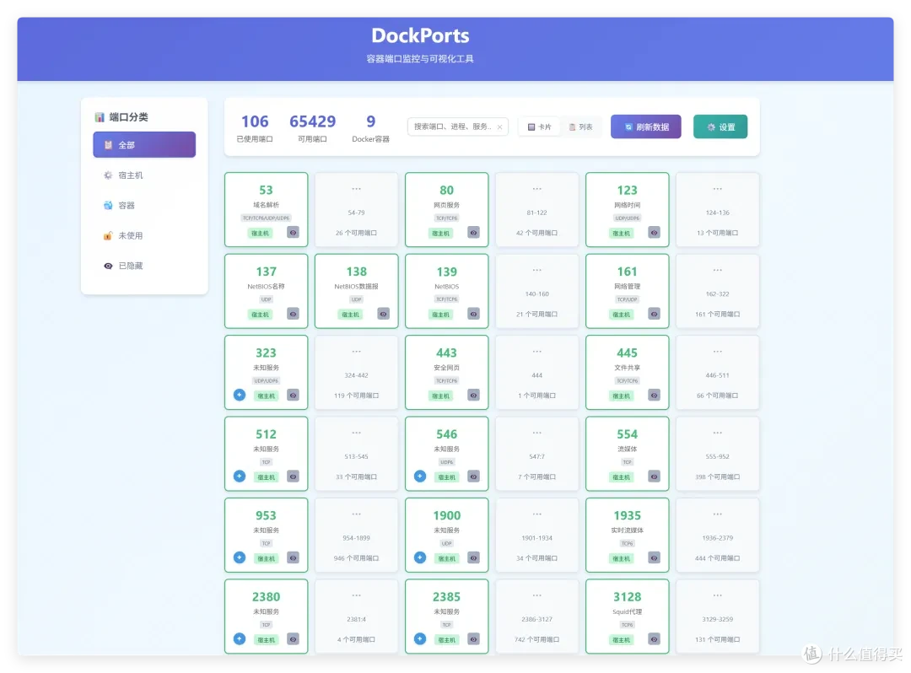Click the 刷新数据 refresh button

(645, 127)
